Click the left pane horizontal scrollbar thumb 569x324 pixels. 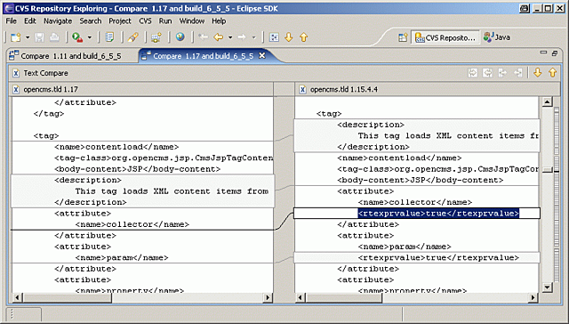(67, 298)
